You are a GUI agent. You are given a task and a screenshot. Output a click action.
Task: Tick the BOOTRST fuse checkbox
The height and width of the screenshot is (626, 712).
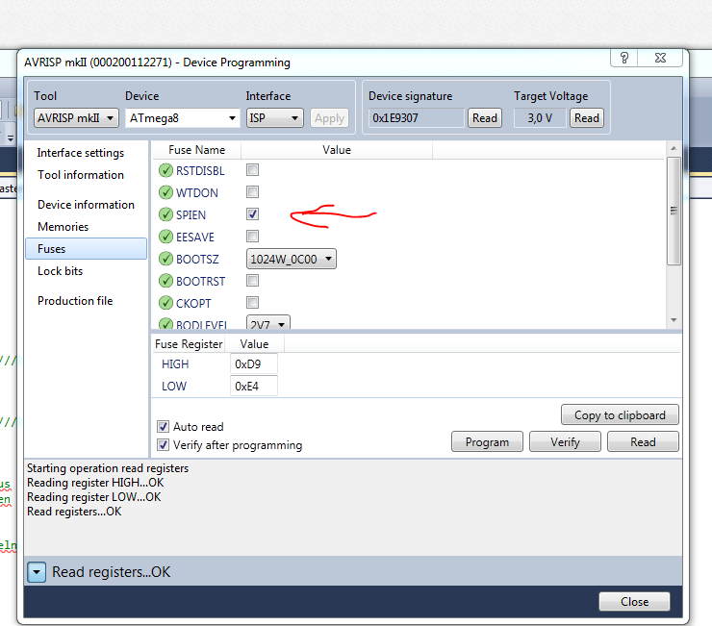pyautogui.click(x=252, y=281)
